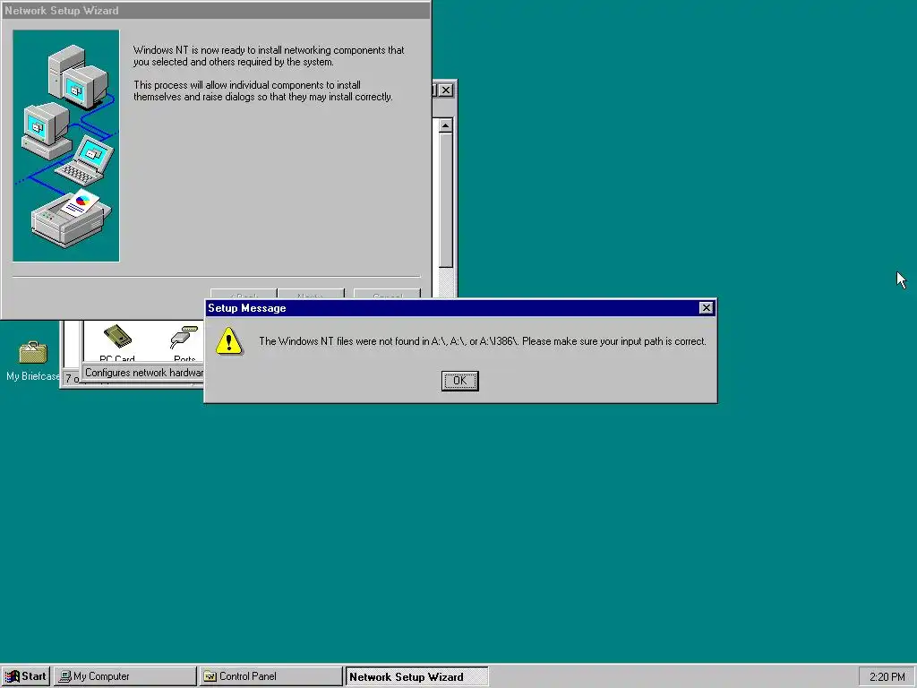The width and height of the screenshot is (917, 688).
Task: Select the Ports icon in Control Panel
Action: [x=184, y=343]
